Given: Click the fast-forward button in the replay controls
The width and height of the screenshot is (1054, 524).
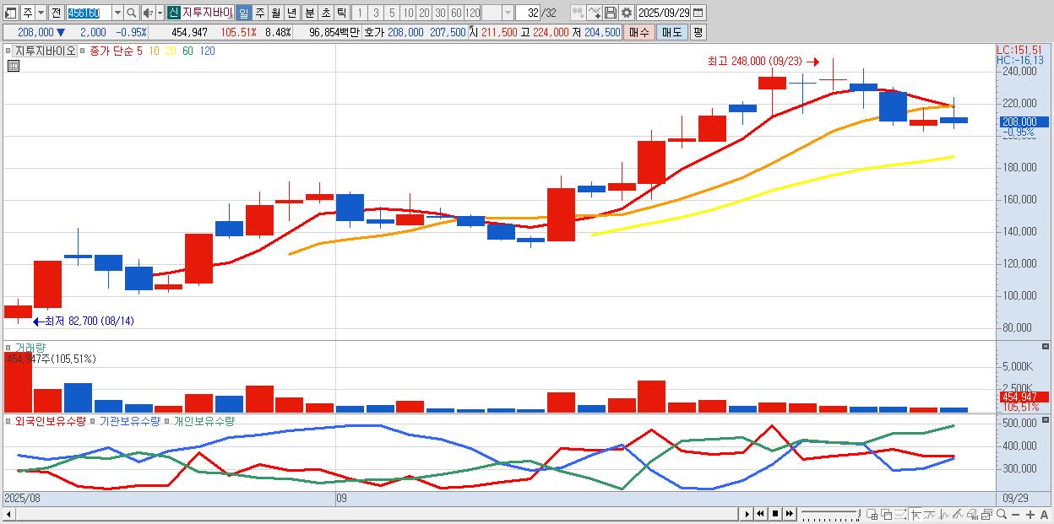Looking at the screenshot, I should point(790,514).
